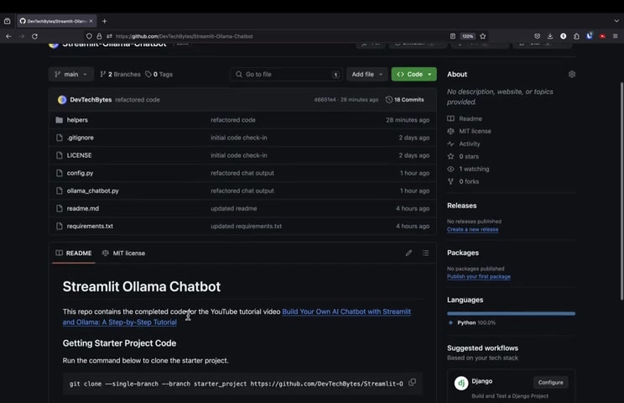Screen dimensions: 624x403
Task: Open the latest commit 'refactored code' message
Action: click(138, 100)
